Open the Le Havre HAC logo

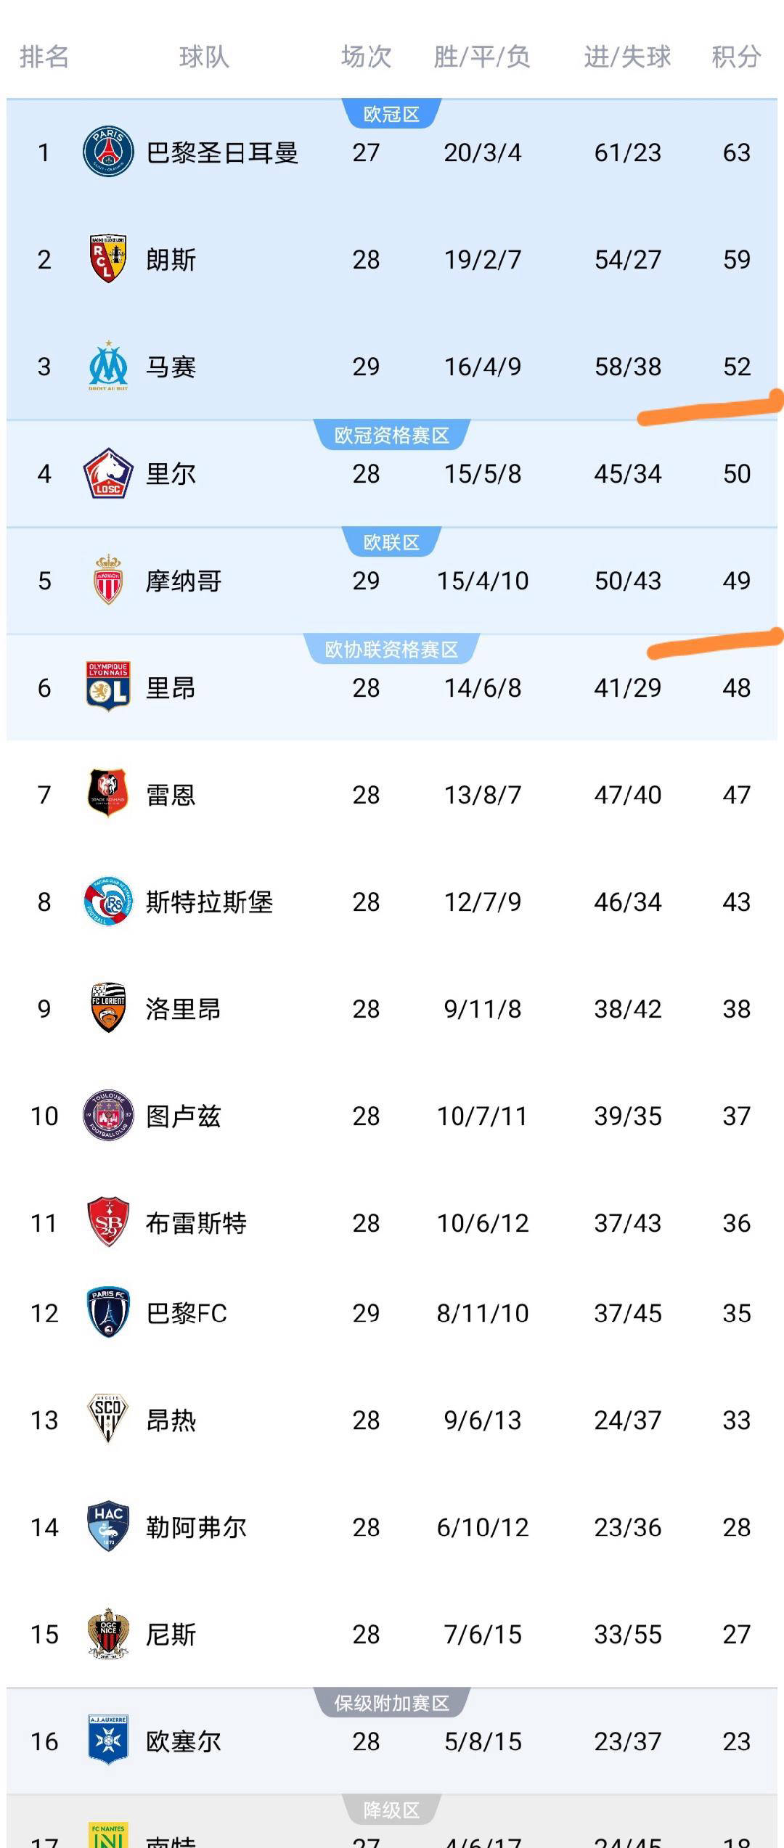(108, 1526)
